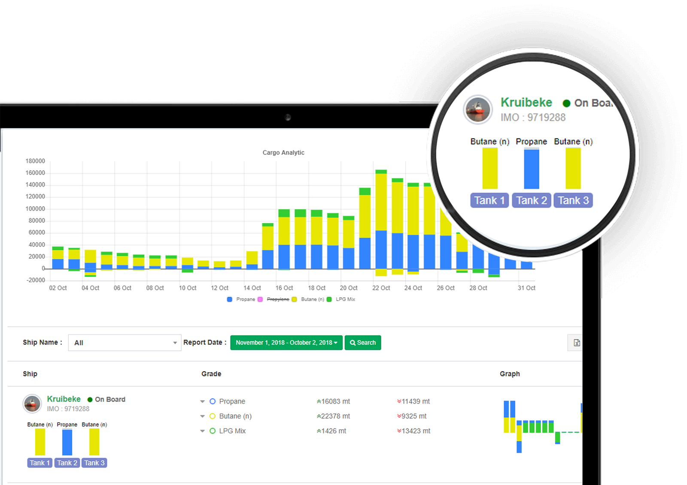Expand the LPG Mix grade row
687x485 pixels.
pos(202,431)
